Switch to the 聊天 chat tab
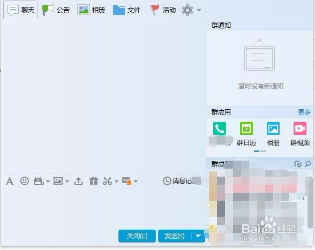 pyautogui.click(x=21, y=10)
